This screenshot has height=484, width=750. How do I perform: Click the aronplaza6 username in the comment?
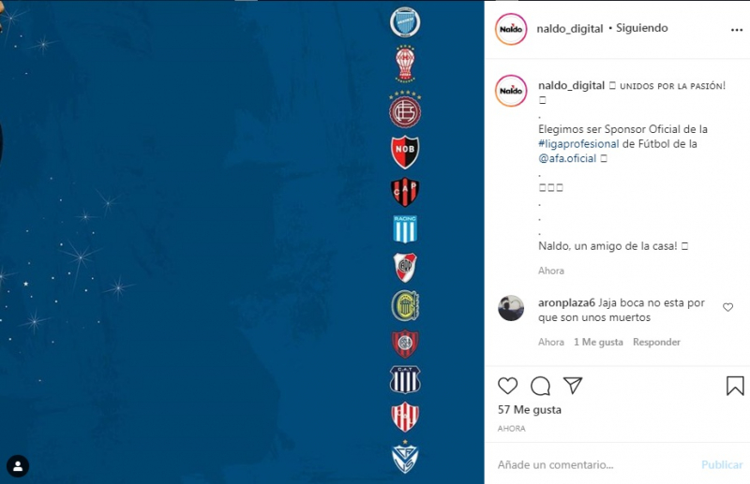[566, 303]
